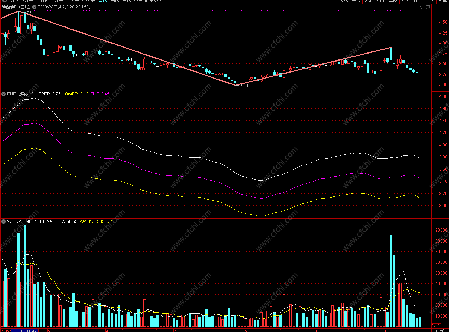Click month marker 7 on time axis
This screenshot has width=449, height=332.
175,331
